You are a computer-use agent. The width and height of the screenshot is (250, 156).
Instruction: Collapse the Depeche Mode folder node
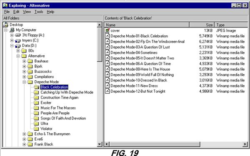click(x=24, y=82)
